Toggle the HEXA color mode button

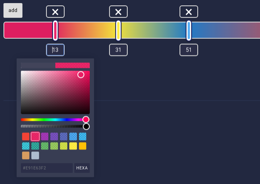point(82,168)
